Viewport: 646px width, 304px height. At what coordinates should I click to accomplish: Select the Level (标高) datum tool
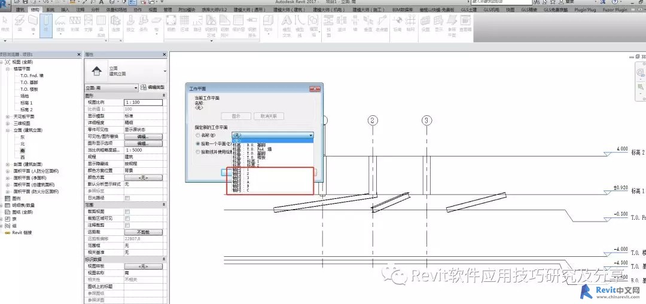click(397, 23)
